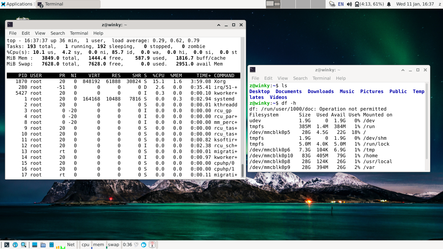Click the 'df -h' command text

(x=289, y=103)
